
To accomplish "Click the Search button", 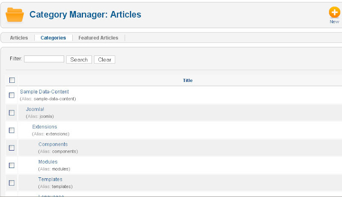I will 79,60.
